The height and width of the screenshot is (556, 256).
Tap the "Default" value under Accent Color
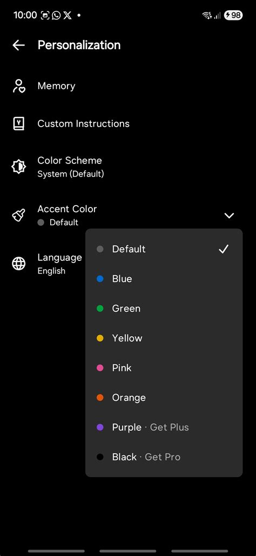tap(64, 223)
